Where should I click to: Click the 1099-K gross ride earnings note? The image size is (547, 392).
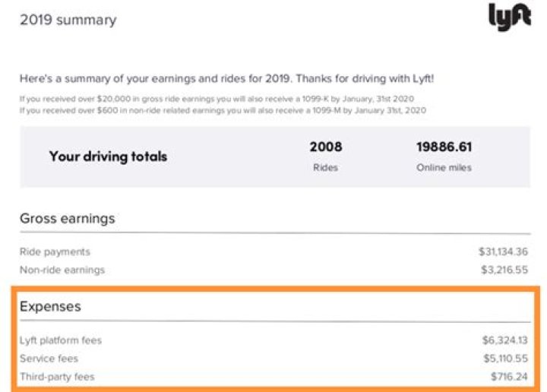pyautogui.click(x=221, y=99)
